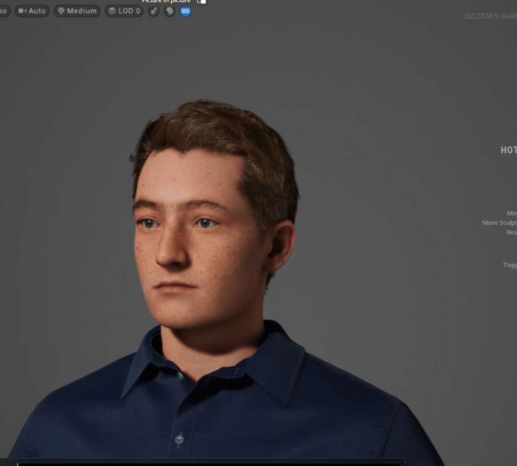Click the Move Sculpt hotkey text

pyautogui.click(x=499, y=223)
